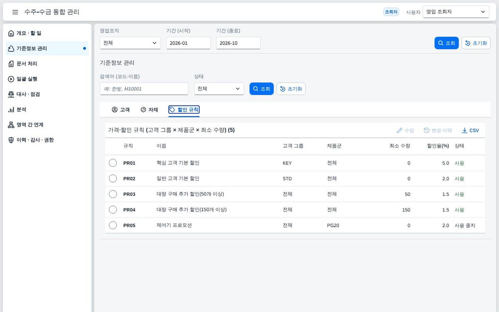Open 대사 · 점검 menu item
Viewport: 499px width, 312px height.
point(48,94)
